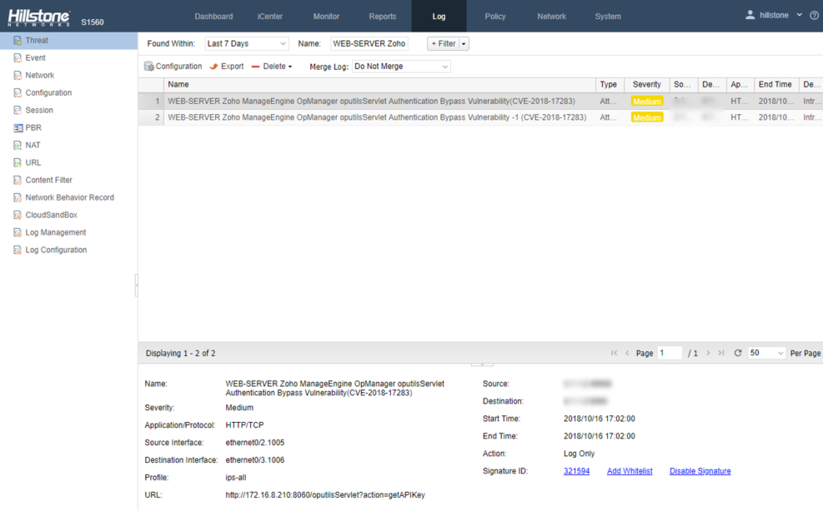The image size is (823, 511).
Task: Jump to the last page
Action: coord(721,353)
